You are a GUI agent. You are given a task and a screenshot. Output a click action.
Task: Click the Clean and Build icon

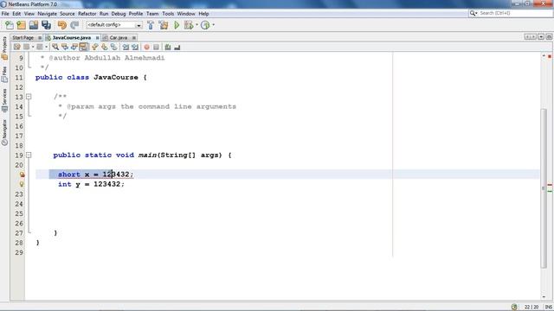click(164, 25)
